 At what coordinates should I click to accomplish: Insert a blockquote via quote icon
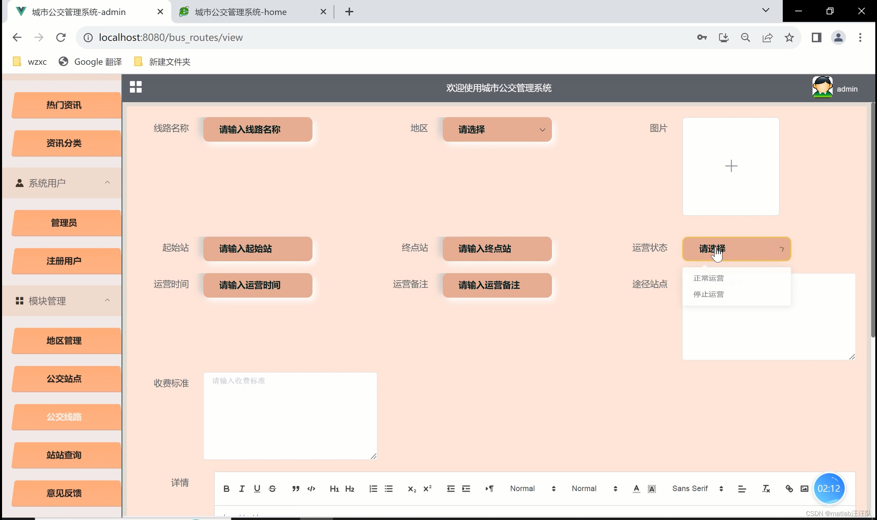tap(296, 489)
